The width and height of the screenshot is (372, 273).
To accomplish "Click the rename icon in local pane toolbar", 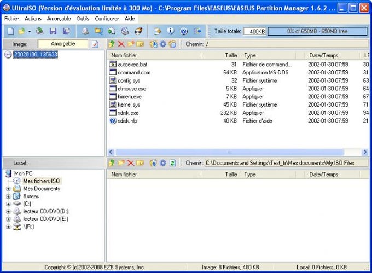I will 140,162.
